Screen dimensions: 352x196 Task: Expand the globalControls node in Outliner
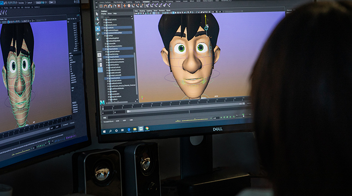[x=106, y=51]
